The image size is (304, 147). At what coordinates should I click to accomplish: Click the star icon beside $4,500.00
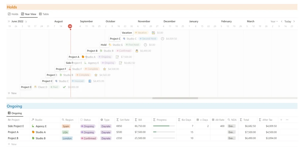pyautogui.click(x=104, y=69)
